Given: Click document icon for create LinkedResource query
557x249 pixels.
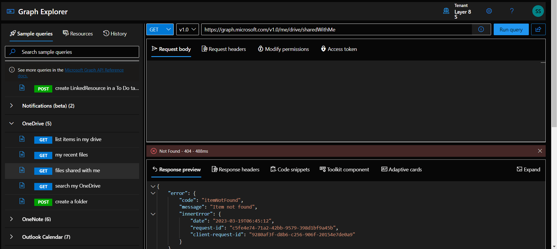Looking at the screenshot, I should 22,88.
